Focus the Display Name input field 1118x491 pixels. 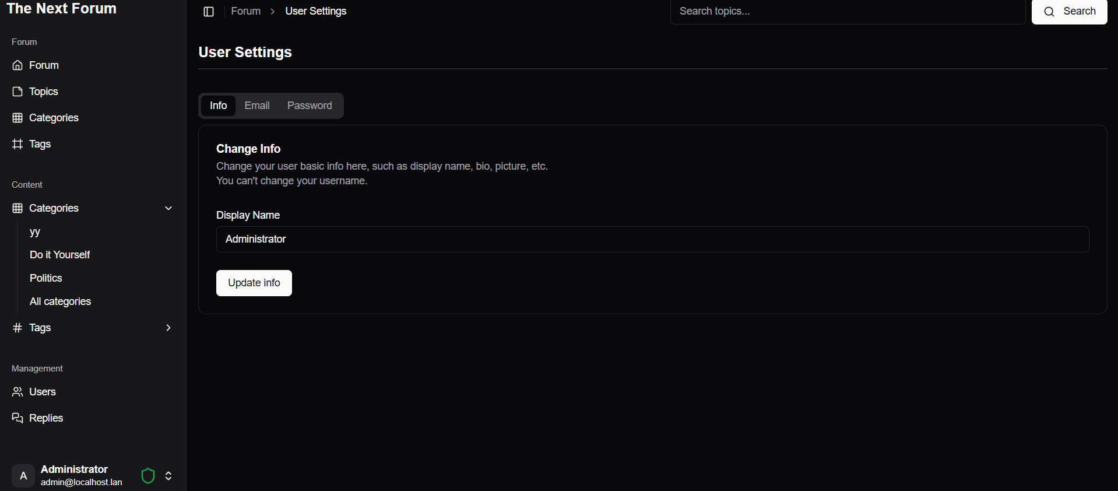tap(653, 239)
